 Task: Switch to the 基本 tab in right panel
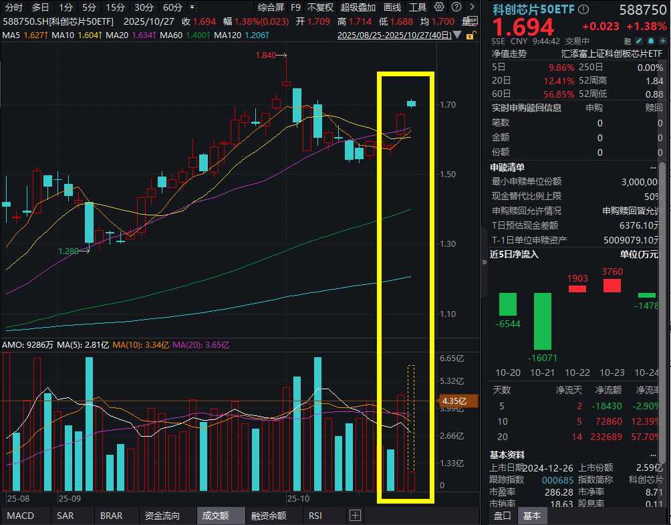tap(531, 516)
